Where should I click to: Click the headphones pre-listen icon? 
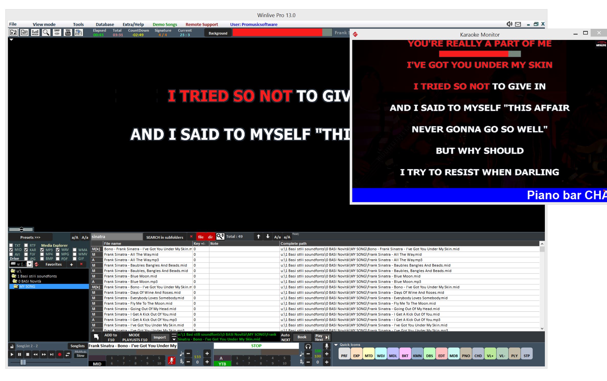[x=308, y=347]
